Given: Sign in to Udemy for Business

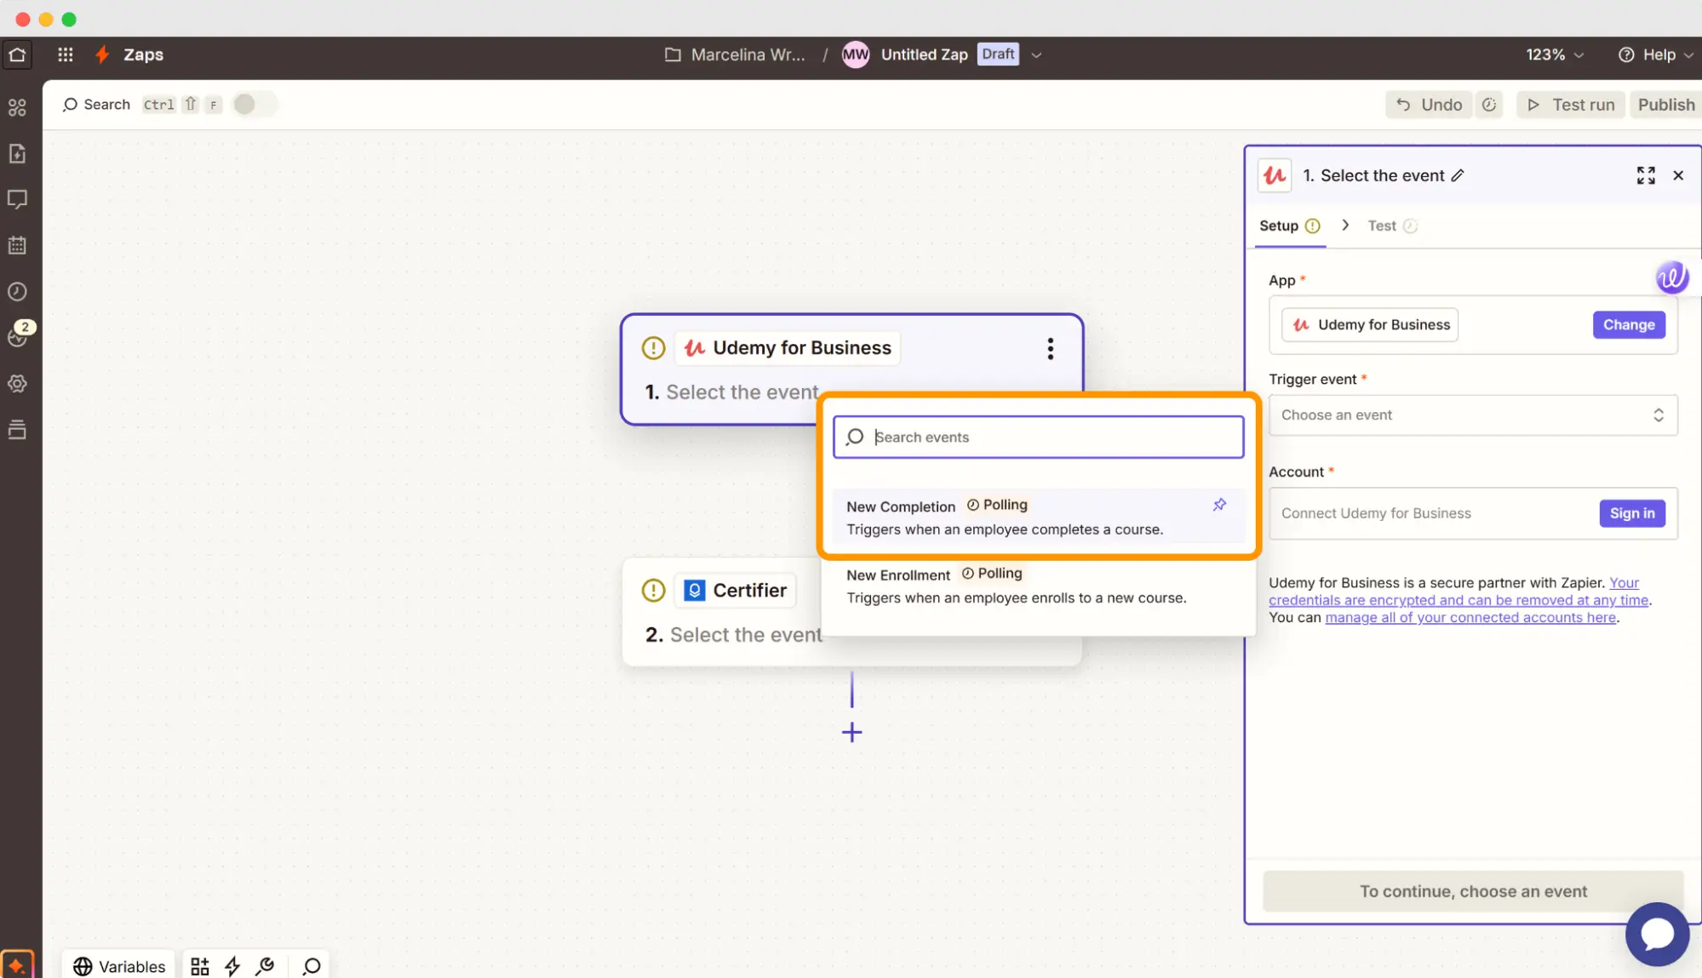Looking at the screenshot, I should point(1631,513).
